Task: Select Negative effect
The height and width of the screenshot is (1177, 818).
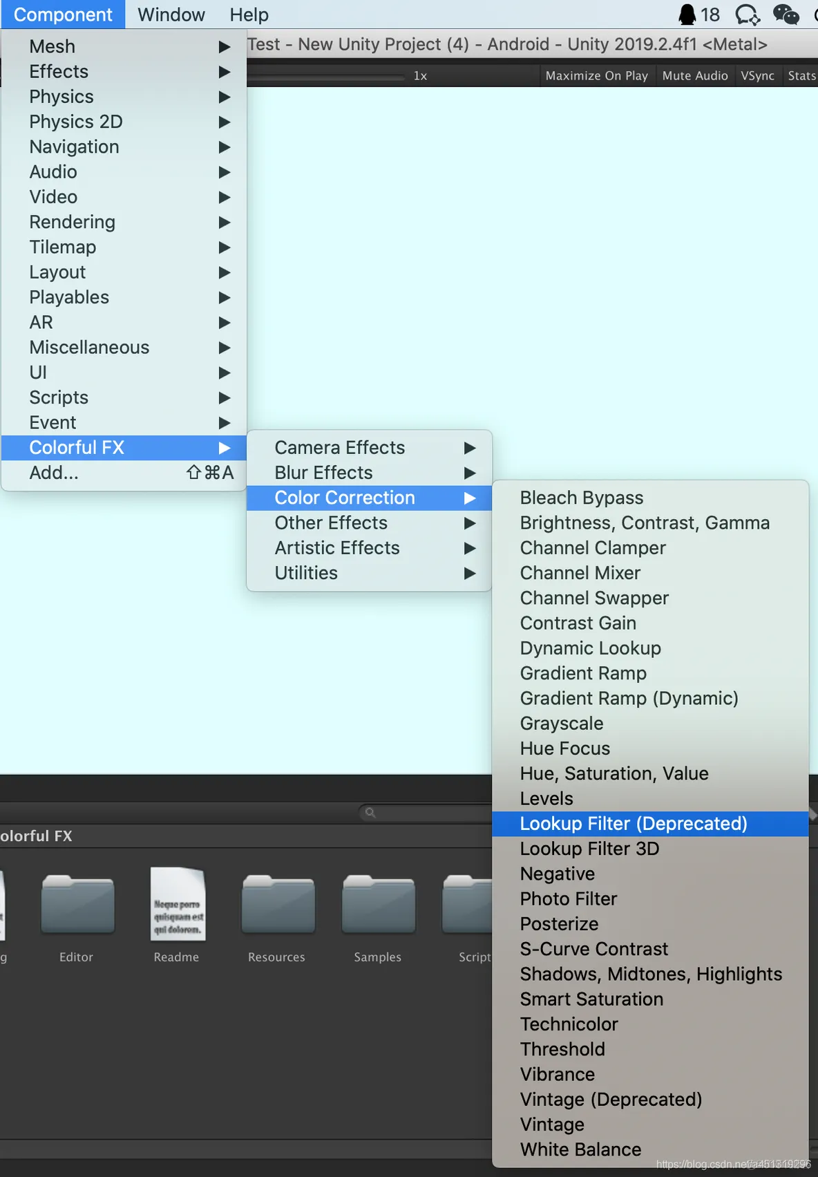Action: pyautogui.click(x=650, y=874)
